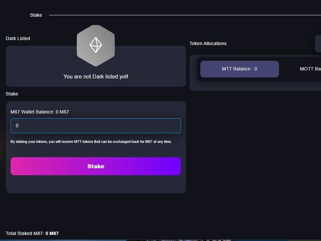
Task: Click the Dark Listed section label
Action: tap(18, 39)
